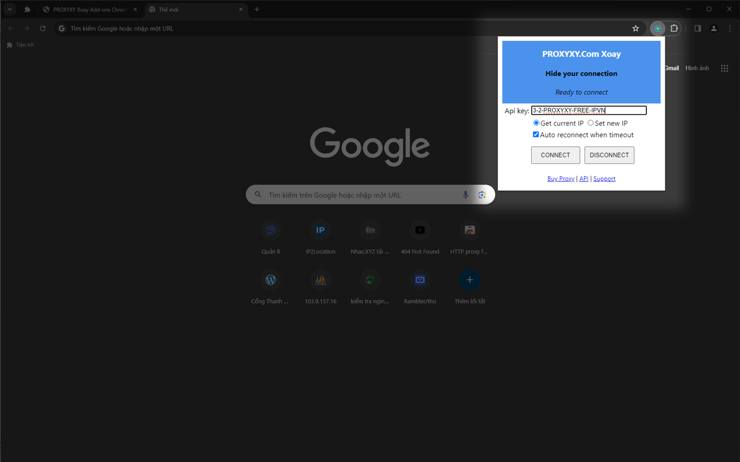
Task: Open the Chrome extensions puzzle icon
Action: click(675, 28)
